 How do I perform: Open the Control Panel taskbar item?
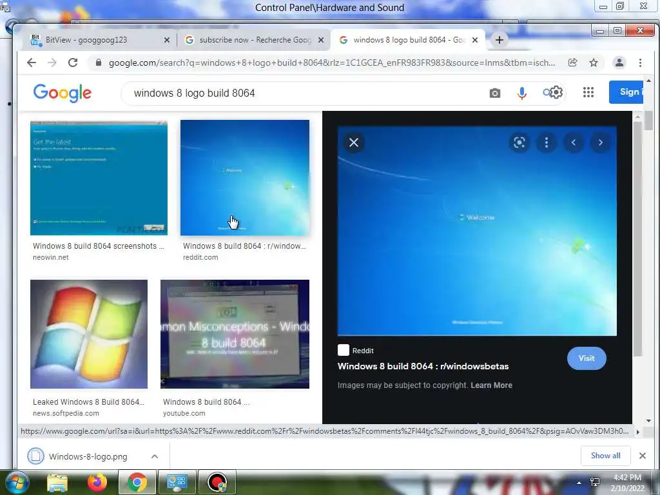coord(177,482)
